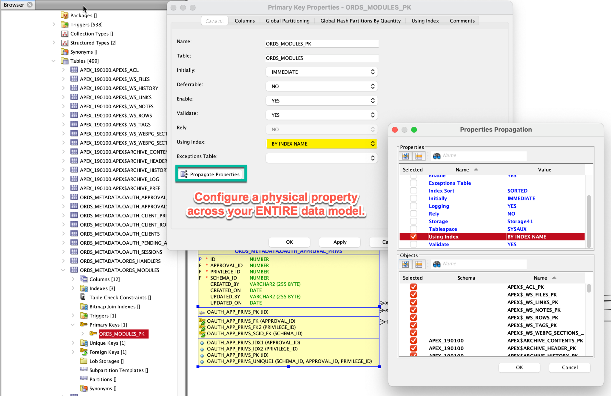Click the deselect-all grid icon in Properties panel
The height and width of the screenshot is (396, 611).
tap(419, 156)
